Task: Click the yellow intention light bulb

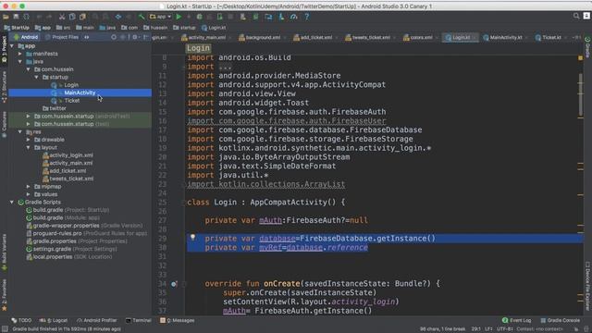Action: point(192,238)
